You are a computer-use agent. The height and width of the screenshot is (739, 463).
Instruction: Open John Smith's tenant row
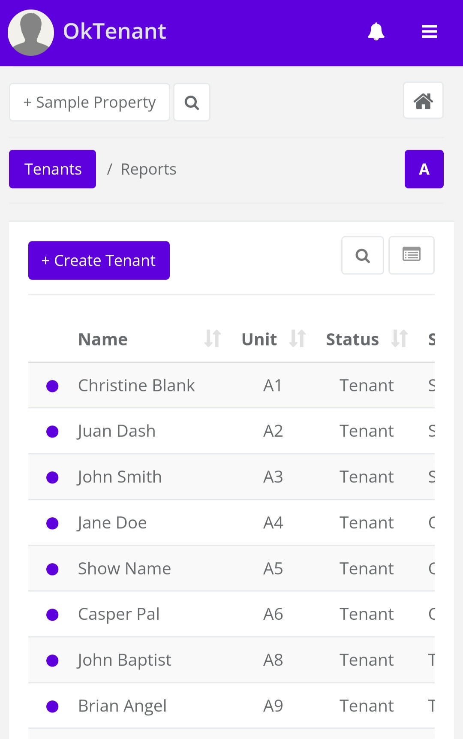pyautogui.click(x=120, y=477)
